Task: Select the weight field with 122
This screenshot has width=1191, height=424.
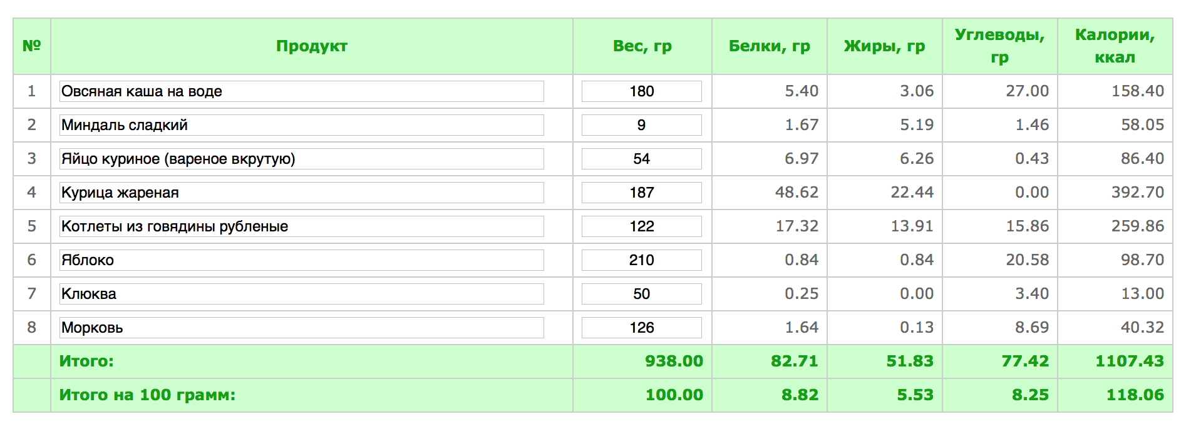Action: coord(641,226)
